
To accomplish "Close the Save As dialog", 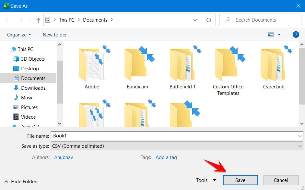I will [x=299, y=6].
